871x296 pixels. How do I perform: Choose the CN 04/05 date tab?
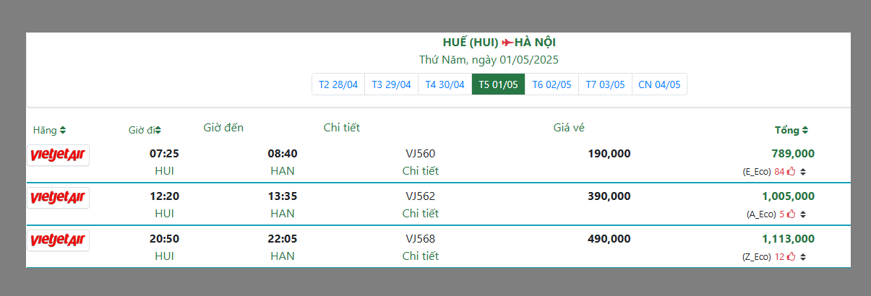[x=659, y=84]
